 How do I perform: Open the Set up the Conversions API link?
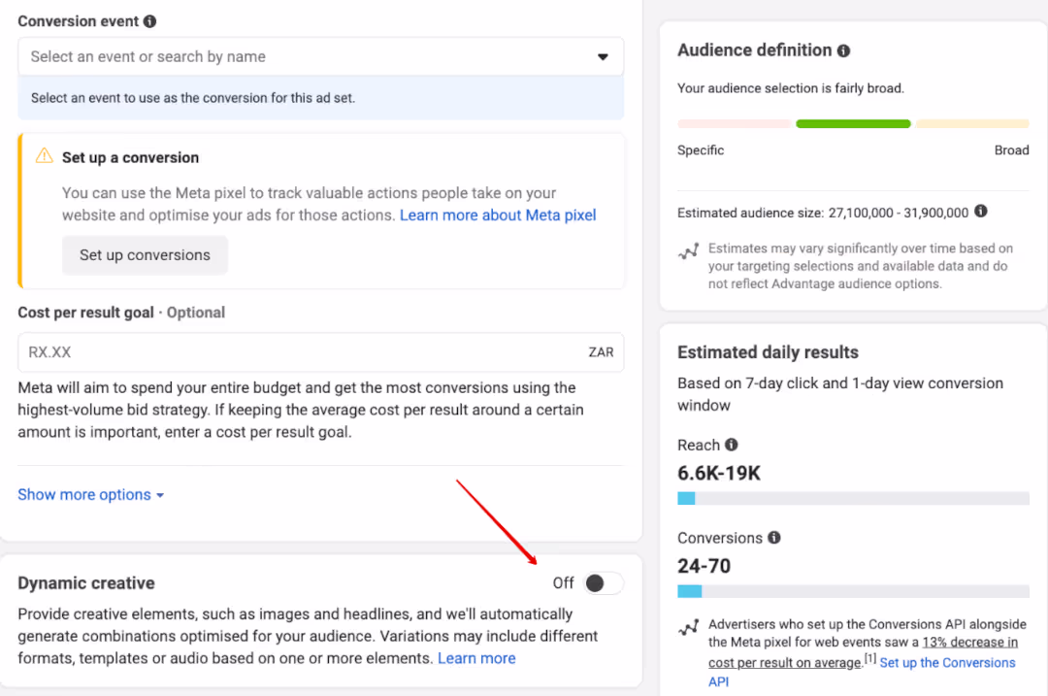[x=862, y=672]
